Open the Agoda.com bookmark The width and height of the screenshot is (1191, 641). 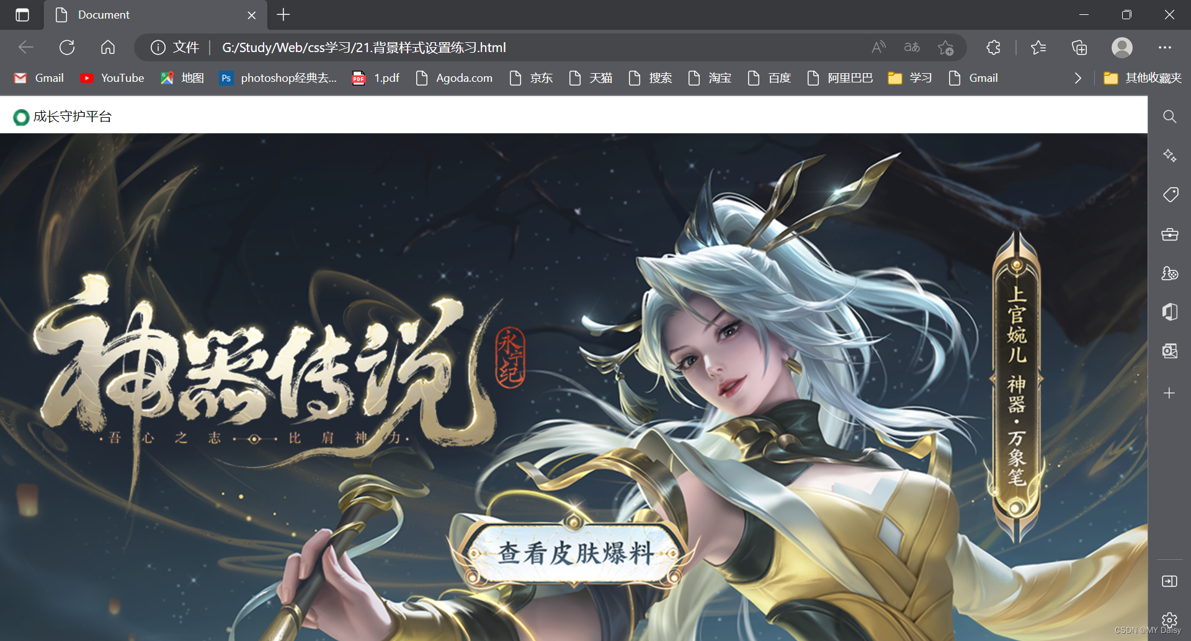[x=454, y=78]
